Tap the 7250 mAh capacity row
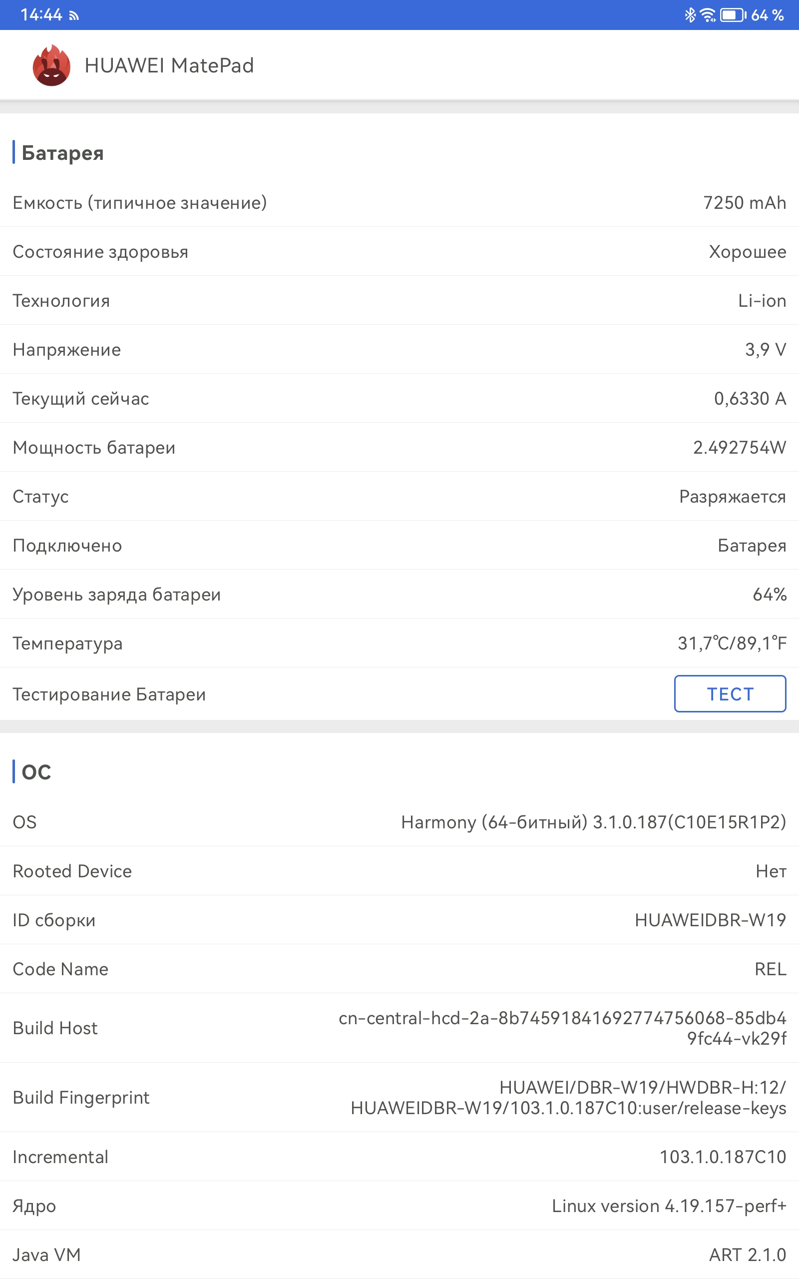The width and height of the screenshot is (799, 1279). [x=399, y=202]
